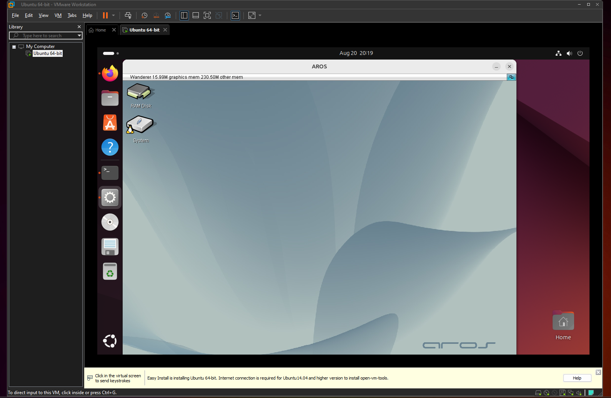611x398 pixels.
Task: Click the floppy disk icon in the dock
Action: pos(110,247)
